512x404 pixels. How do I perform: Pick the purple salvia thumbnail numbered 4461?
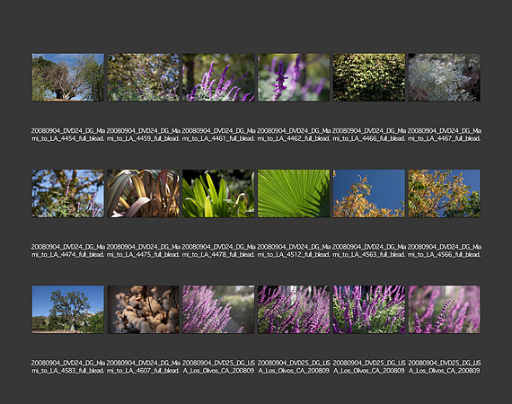tap(218, 77)
